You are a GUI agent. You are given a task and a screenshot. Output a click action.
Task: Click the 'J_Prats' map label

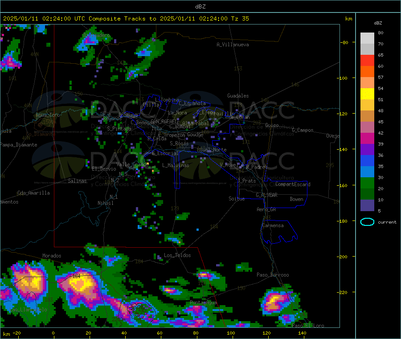click(247, 180)
